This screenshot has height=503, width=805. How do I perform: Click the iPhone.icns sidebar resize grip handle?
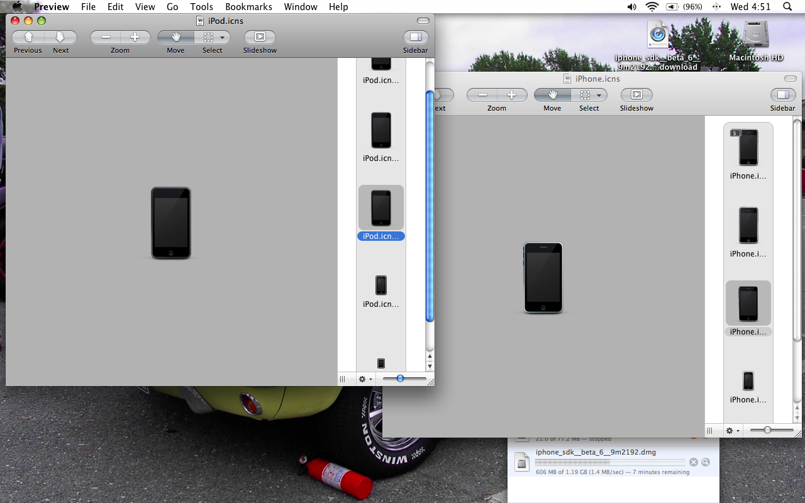click(710, 431)
